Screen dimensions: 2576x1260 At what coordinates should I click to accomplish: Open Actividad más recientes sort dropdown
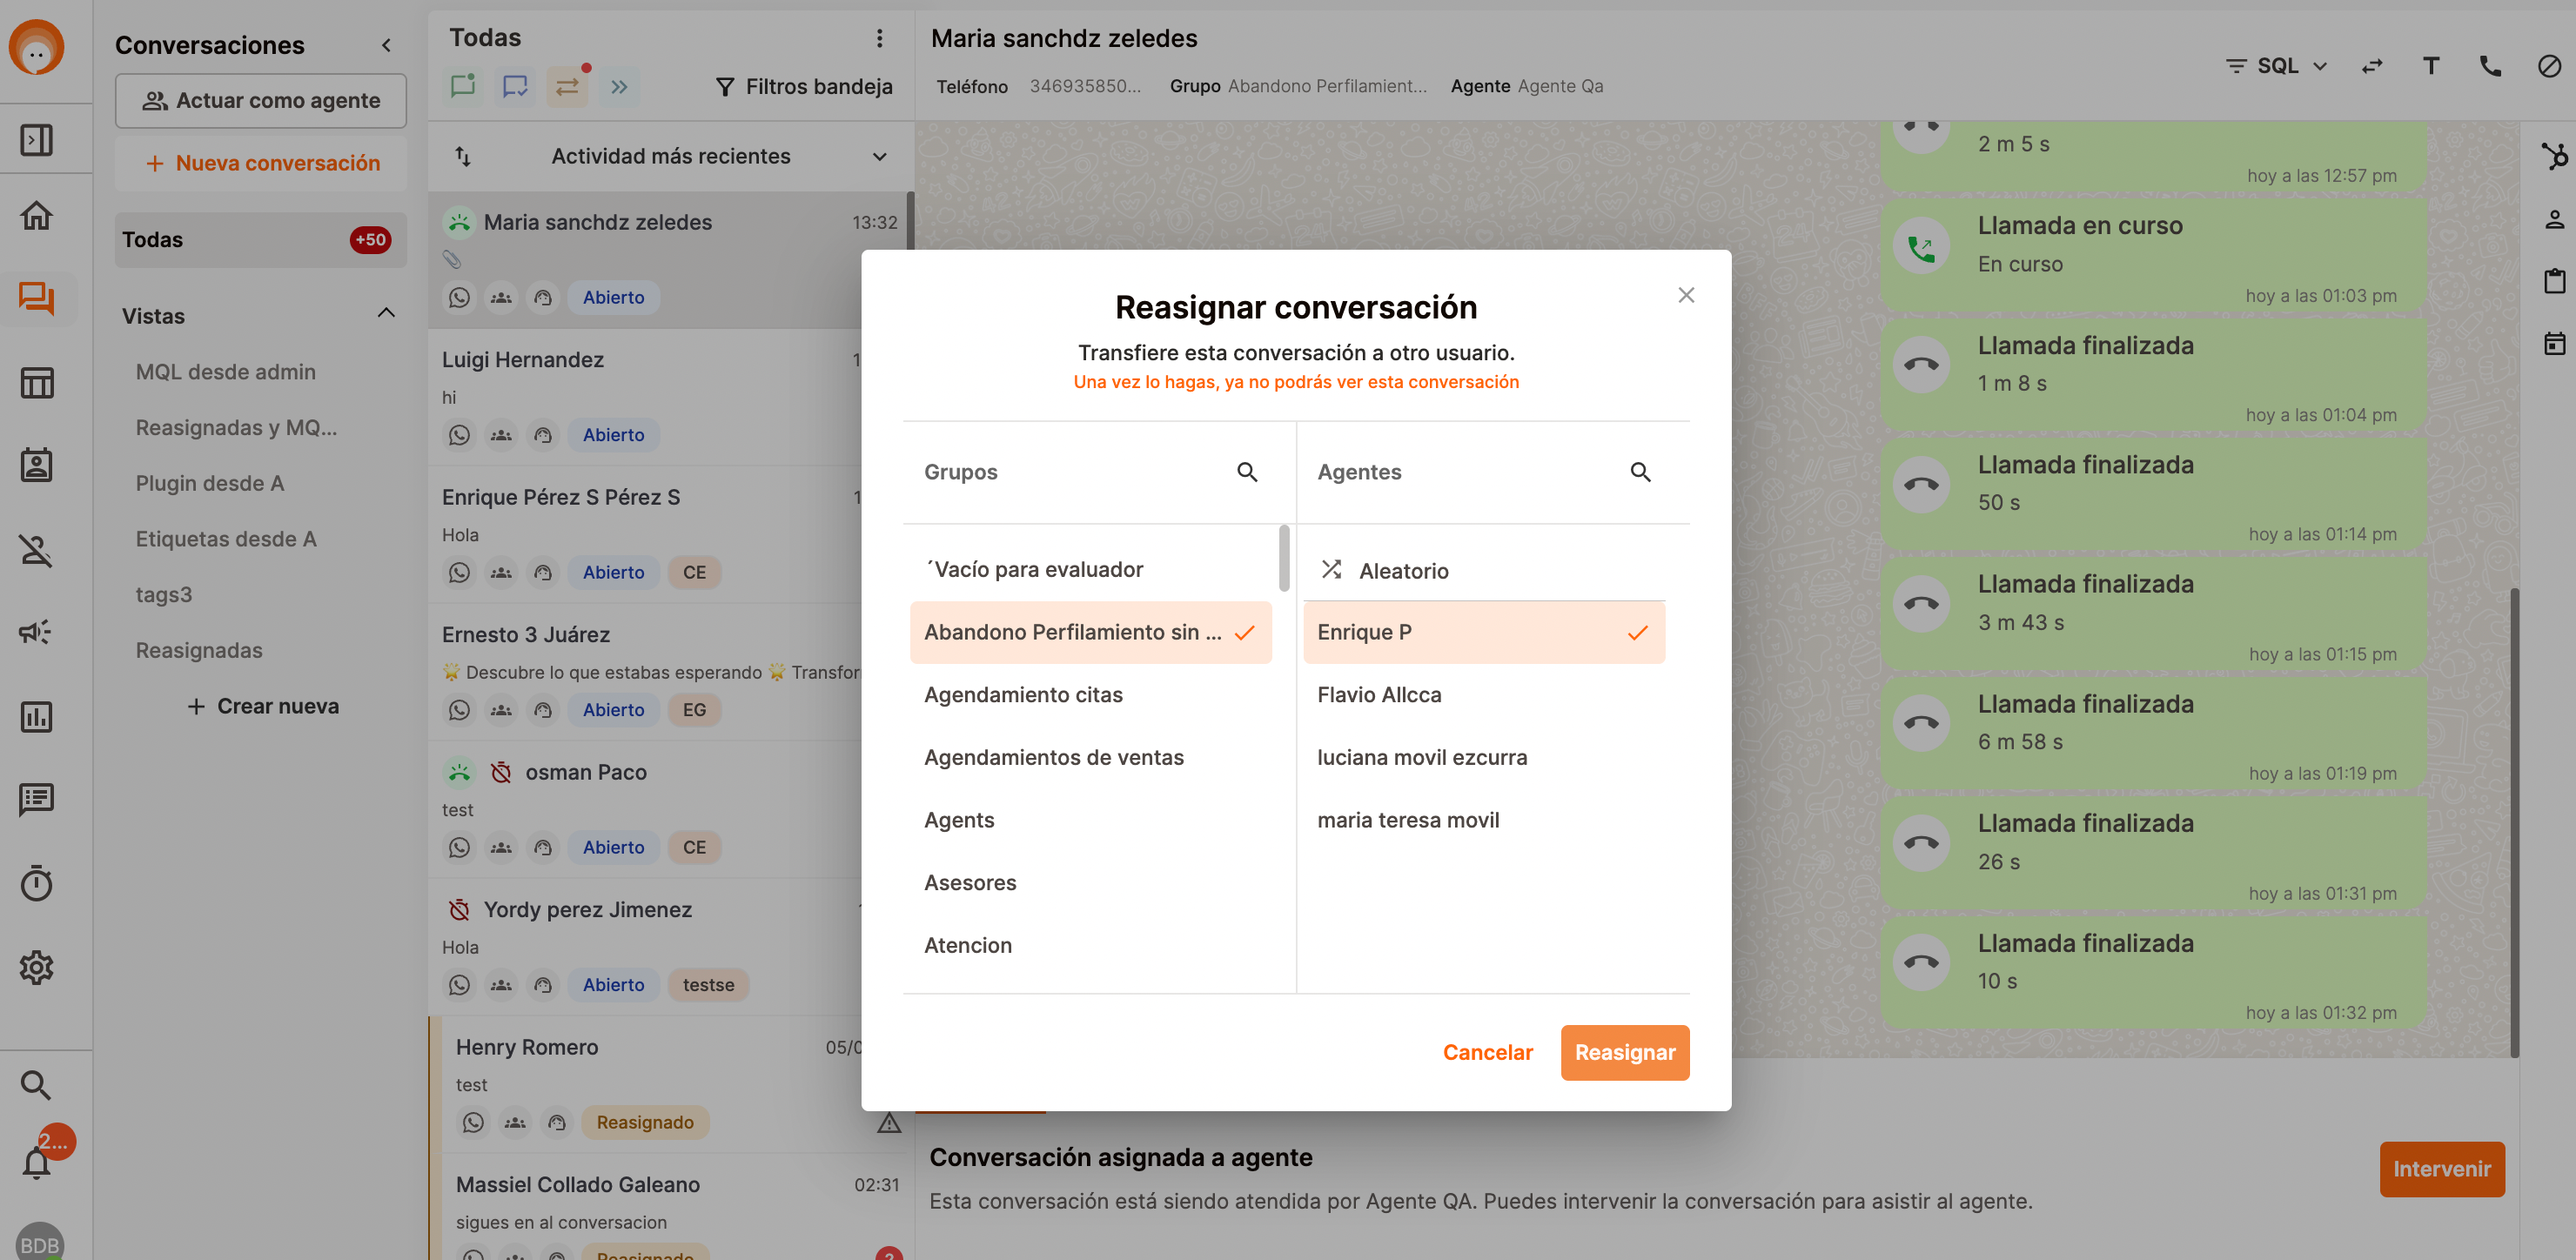point(671,156)
